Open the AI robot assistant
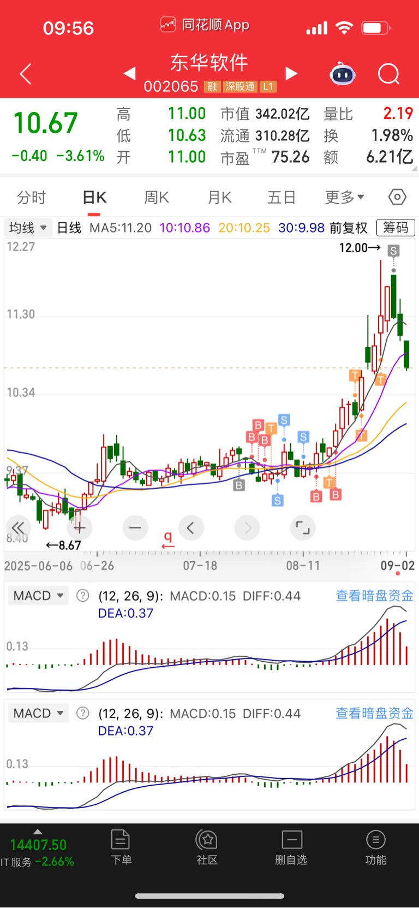The height and width of the screenshot is (908, 419). point(343,74)
